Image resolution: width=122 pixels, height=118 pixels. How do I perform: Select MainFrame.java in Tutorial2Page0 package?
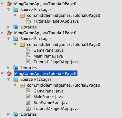(48, 97)
